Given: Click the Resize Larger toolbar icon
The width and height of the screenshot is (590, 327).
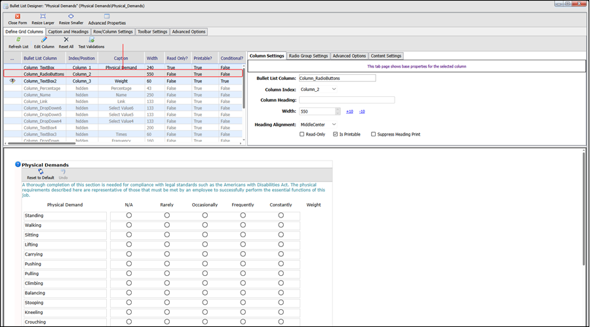Looking at the screenshot, I should click(43, 16).
